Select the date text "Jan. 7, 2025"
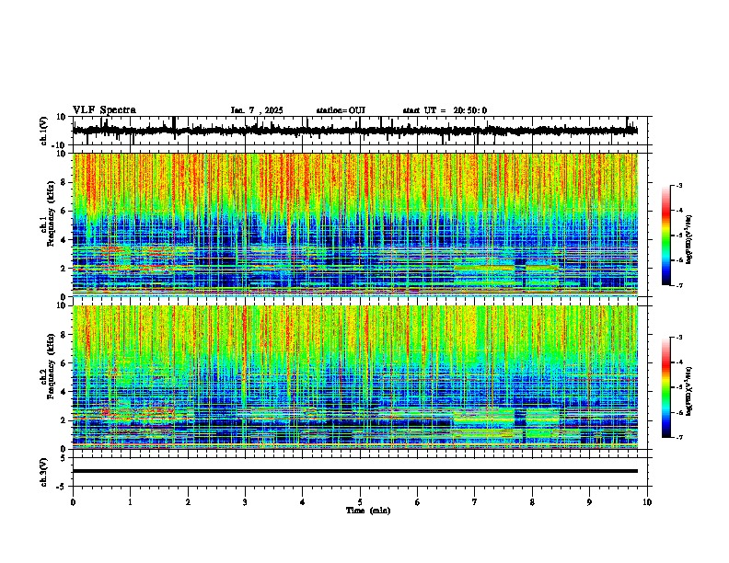Viewport: 729px width, 563px height. 257,110
